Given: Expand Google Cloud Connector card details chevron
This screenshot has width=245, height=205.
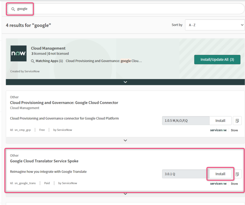Looking at the screenshot, I should coord(125,140).
